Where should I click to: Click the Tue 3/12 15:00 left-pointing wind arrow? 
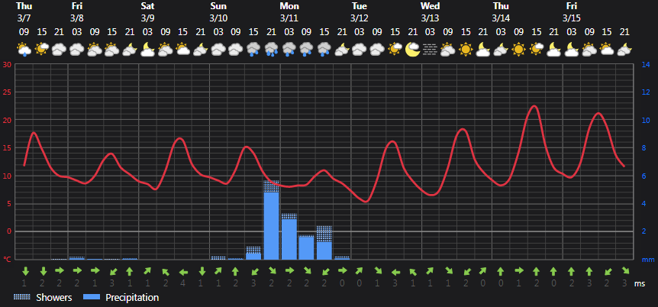[395, 272]
